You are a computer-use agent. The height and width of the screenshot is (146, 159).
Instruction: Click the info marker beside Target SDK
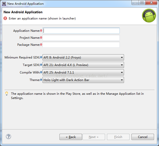(x=41, y=65)
